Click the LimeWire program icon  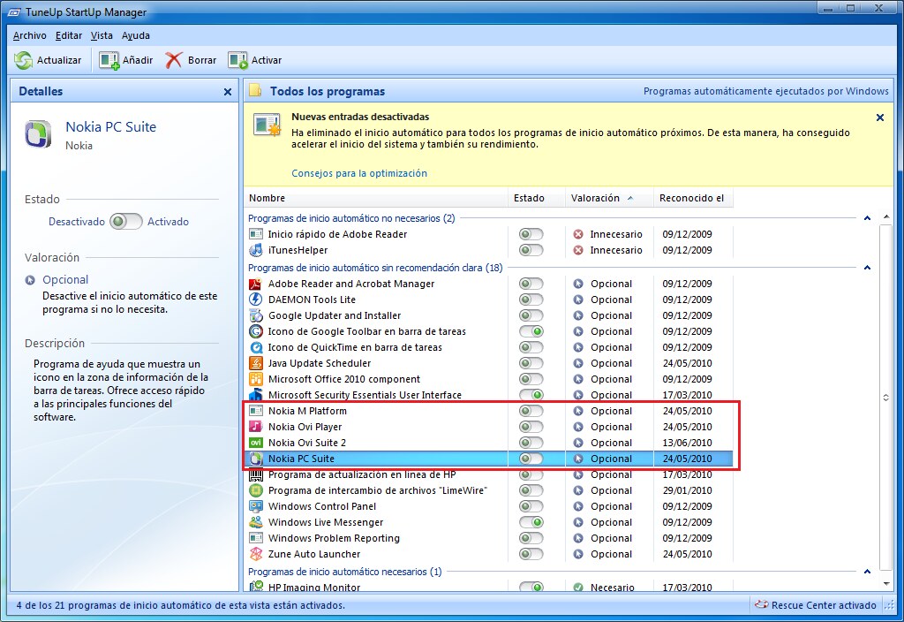point(255,490)
